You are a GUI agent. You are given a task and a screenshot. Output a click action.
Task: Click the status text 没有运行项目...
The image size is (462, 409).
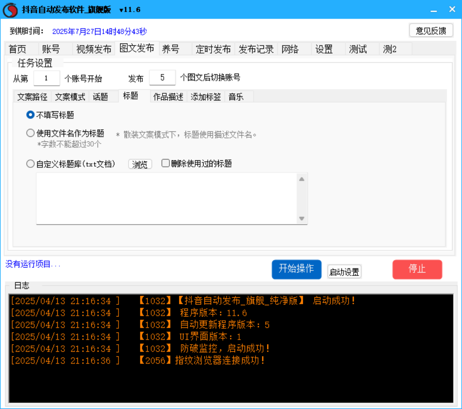pos(33,264)
